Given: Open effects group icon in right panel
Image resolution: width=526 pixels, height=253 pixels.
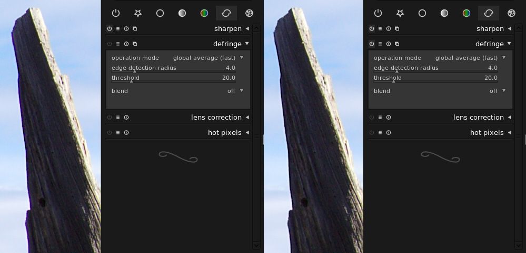Looking at the screenshot, I should click(x=511, y=13).
